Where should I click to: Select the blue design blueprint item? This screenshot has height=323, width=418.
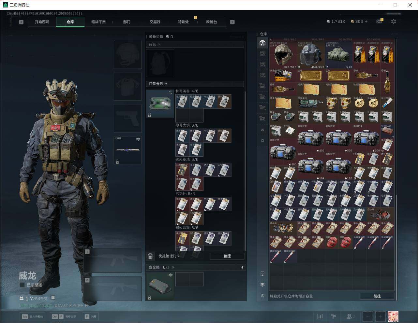pos(387,103)
